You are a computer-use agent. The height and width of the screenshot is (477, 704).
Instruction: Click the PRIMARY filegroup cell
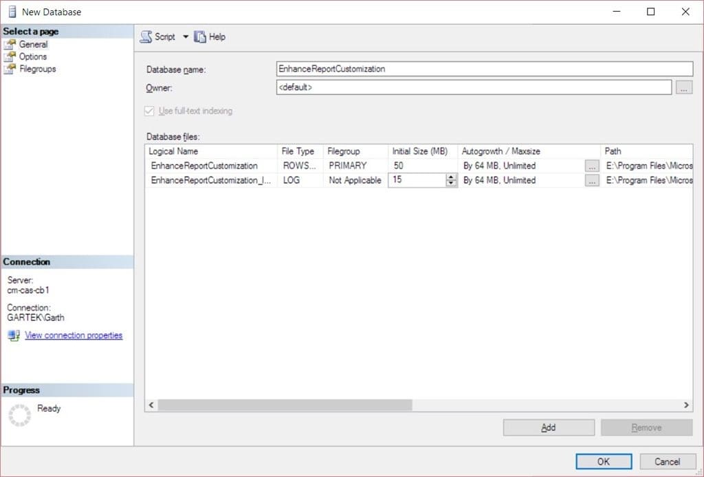pos(355,166)
